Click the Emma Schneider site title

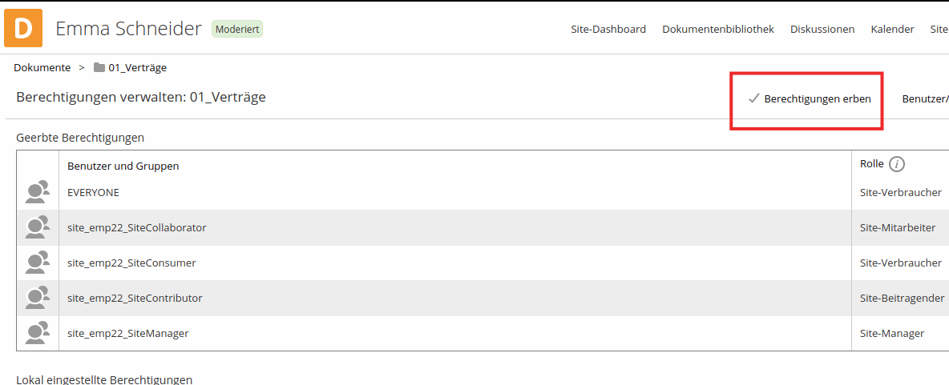pyautogui.click(x=128, y=29)
